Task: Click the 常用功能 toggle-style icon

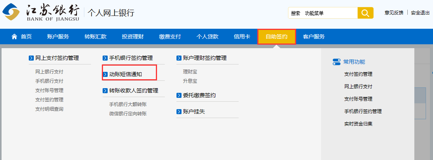Action: pos(337,62)
